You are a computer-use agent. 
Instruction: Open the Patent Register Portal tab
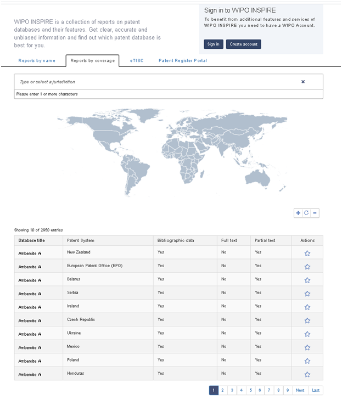tap(183, 60)
